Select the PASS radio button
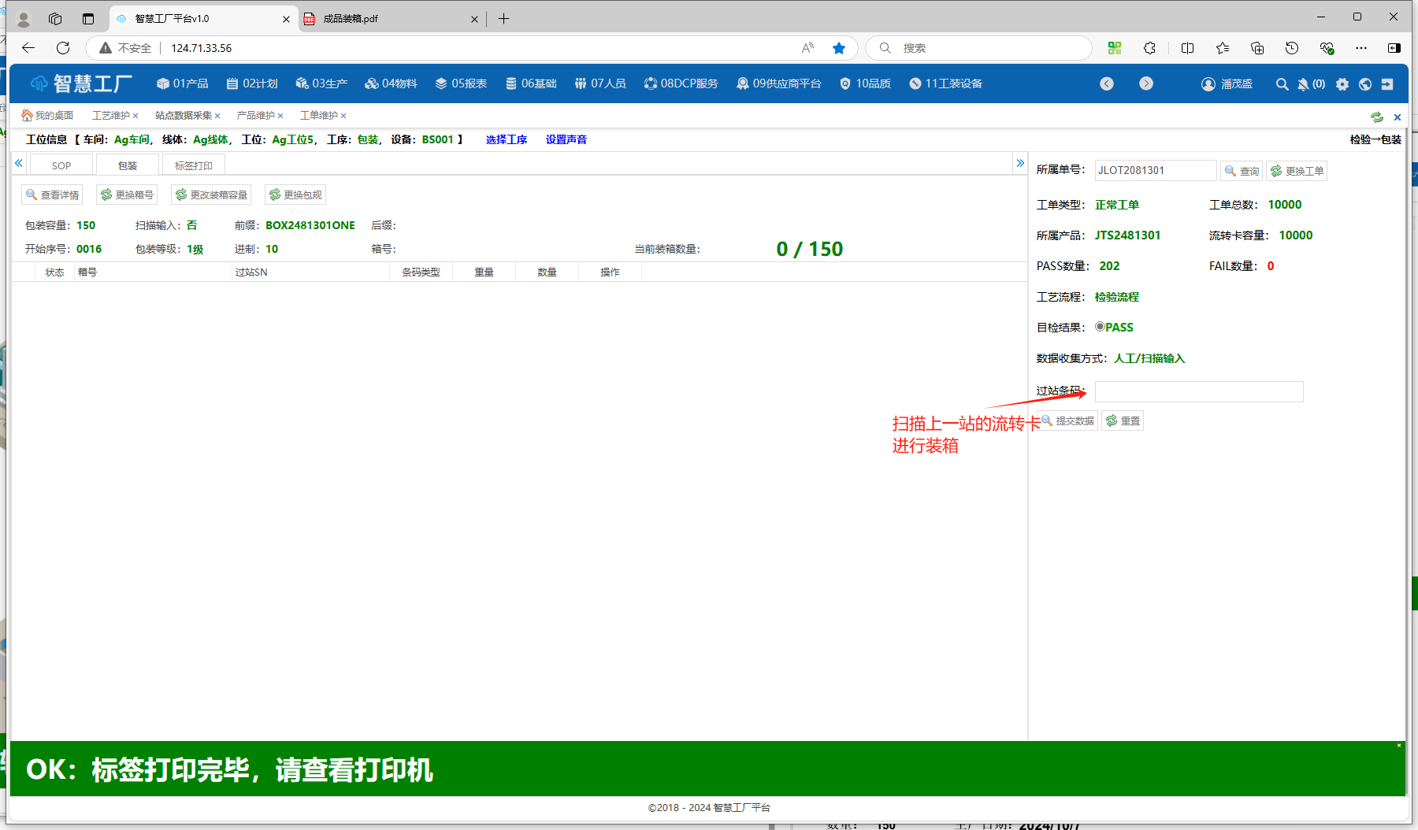1418x830 pixels. tap(1100, 327)
